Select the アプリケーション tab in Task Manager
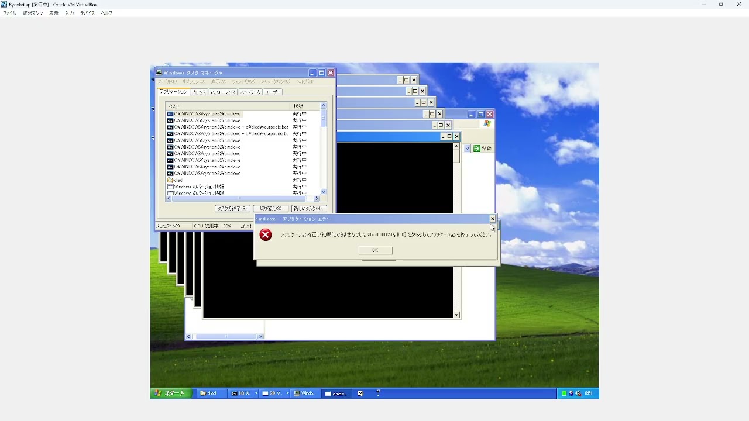 pos(173,92)
